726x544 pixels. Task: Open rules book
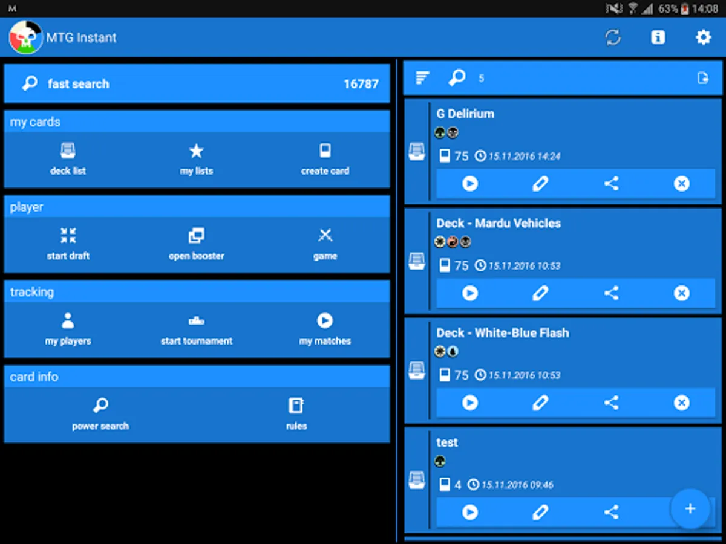[296, 415]
